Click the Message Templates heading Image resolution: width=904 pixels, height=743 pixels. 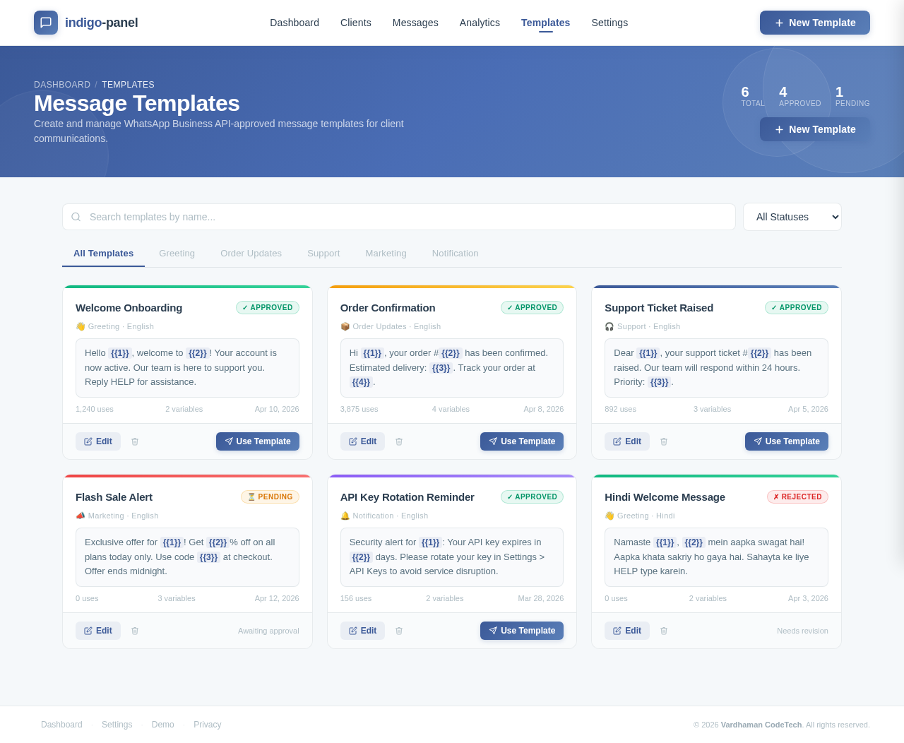(x=137, y=103)
